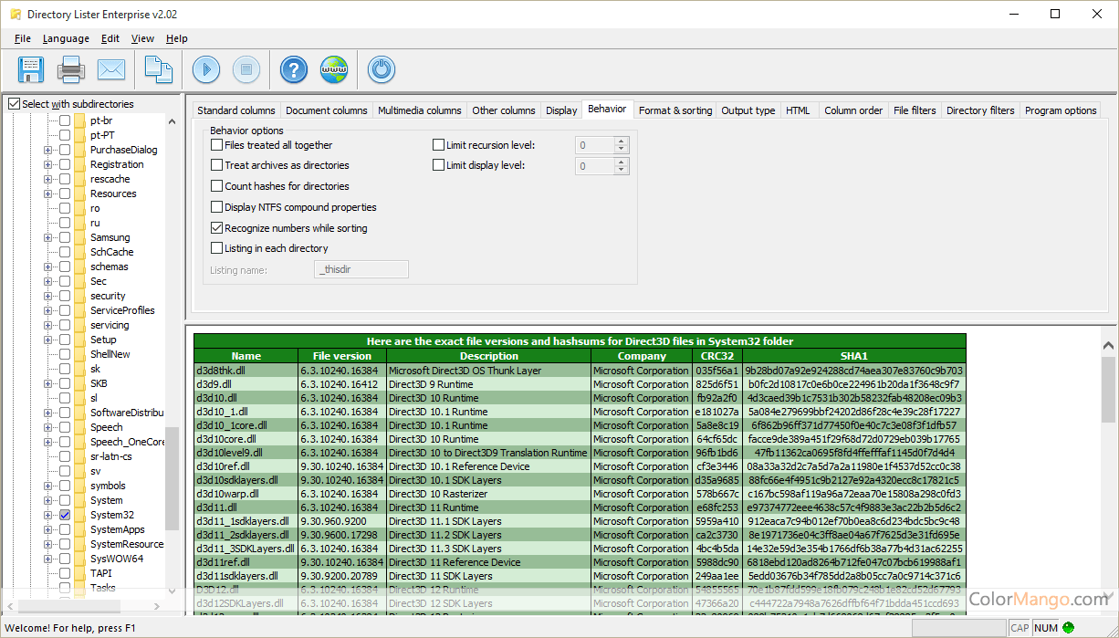Expand the Samsung folder tree node
The height and width of the screenshot is (638, 1119).
47,237
